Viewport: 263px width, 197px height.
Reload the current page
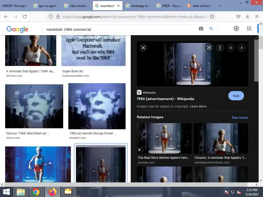[x=25, y=17]
